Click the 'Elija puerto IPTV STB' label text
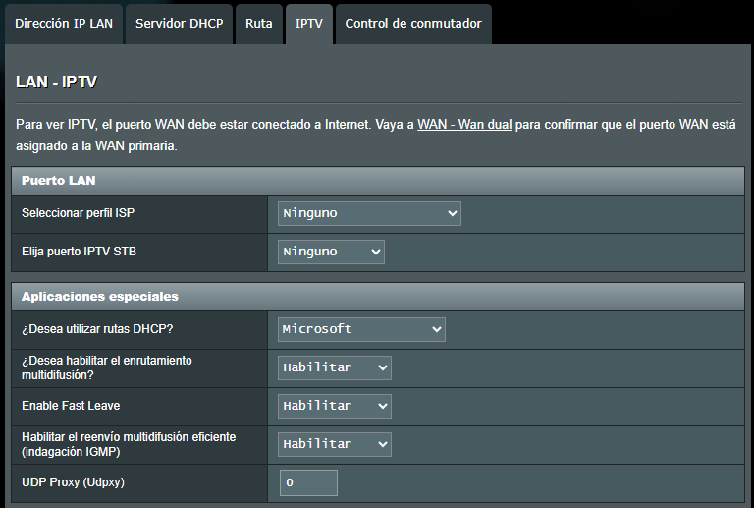 click(79, 252)
